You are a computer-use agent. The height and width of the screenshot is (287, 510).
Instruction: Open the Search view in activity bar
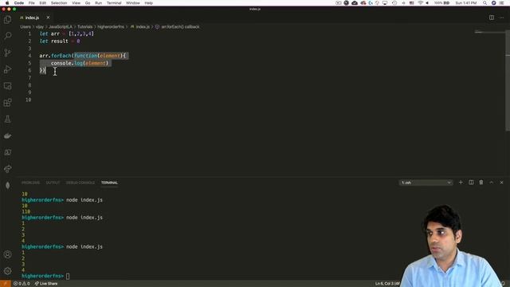pos(7,36)
